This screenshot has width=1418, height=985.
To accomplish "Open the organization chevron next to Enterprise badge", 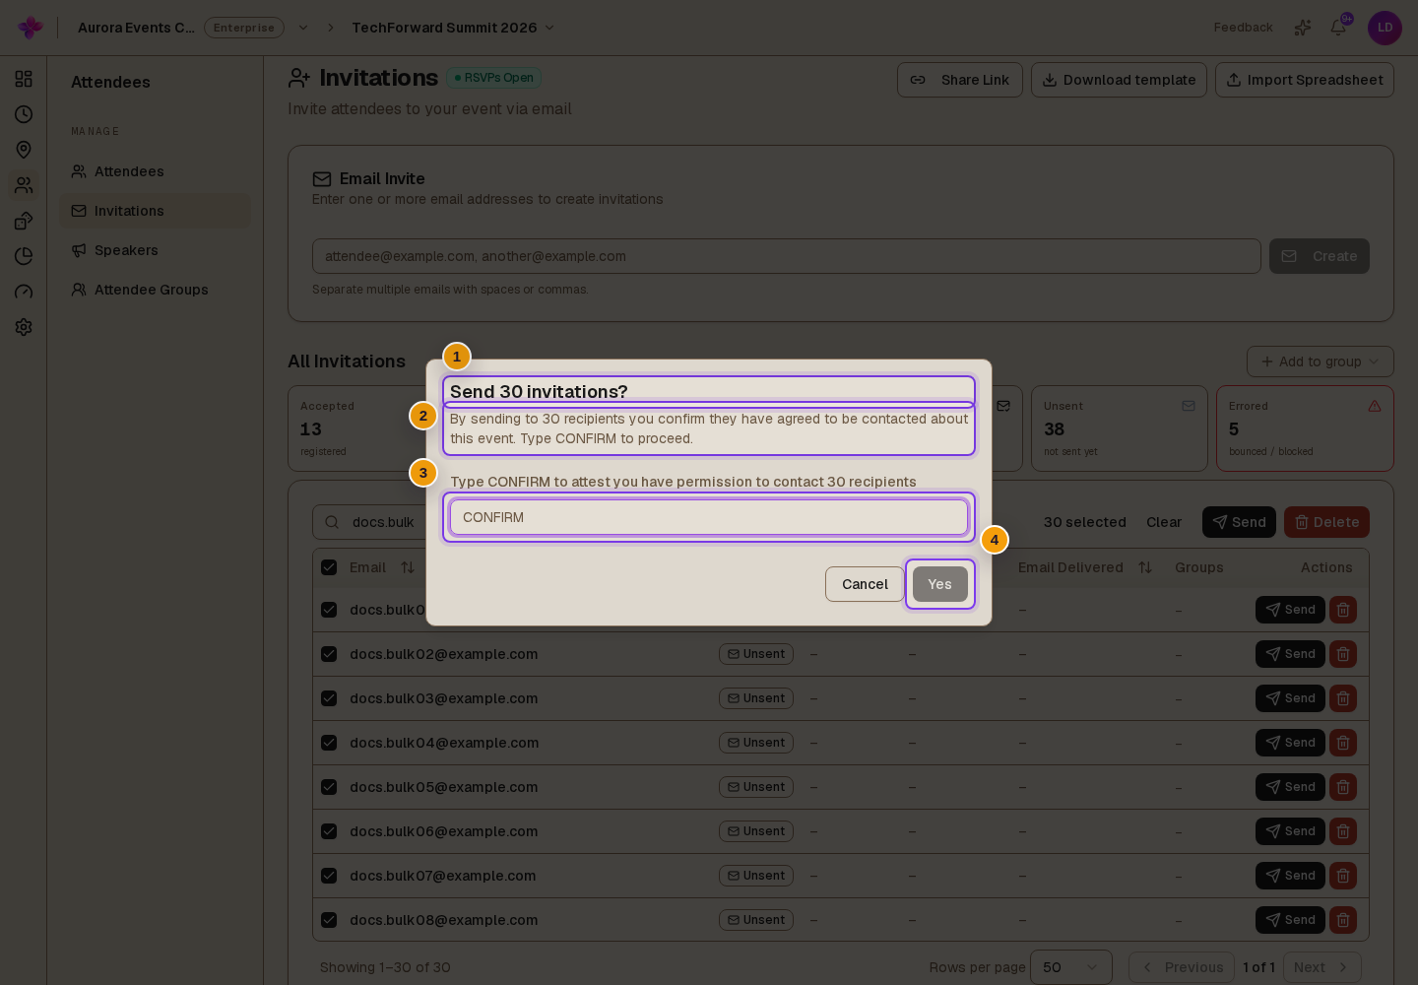I will 303,28.
